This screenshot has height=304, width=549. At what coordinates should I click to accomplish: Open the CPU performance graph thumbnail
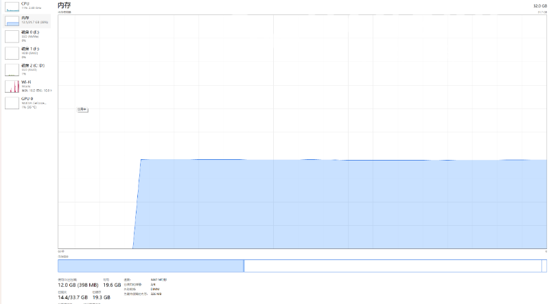12,5
